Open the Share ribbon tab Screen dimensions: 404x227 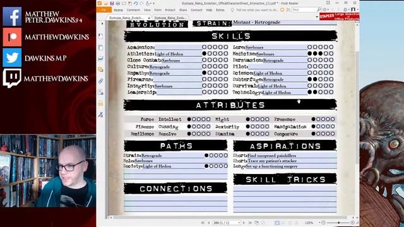tap(183, 10)
